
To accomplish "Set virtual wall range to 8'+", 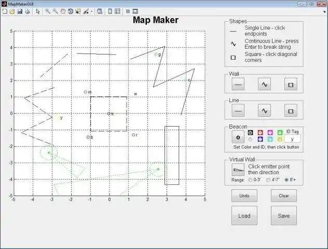I will (x=290, y=180).
